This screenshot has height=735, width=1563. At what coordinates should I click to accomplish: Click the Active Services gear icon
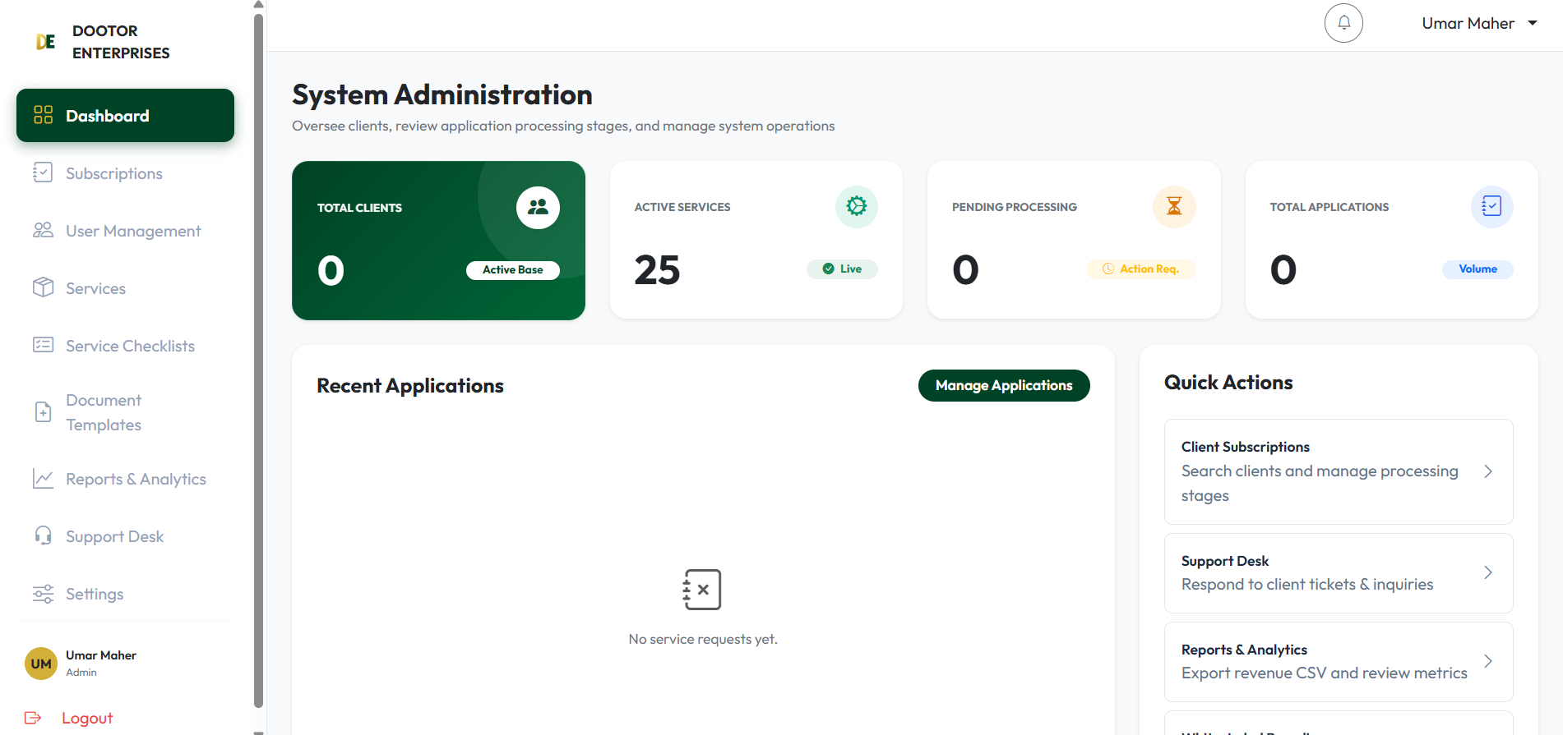pyautogui.click(x=856, y=206)
